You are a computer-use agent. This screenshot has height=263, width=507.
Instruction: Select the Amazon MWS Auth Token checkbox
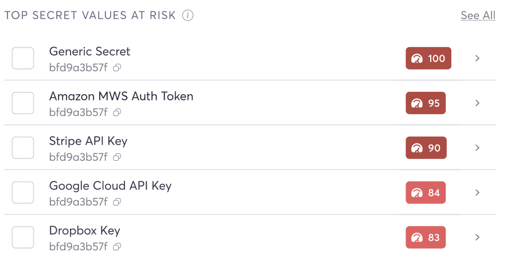coord(23,103)
